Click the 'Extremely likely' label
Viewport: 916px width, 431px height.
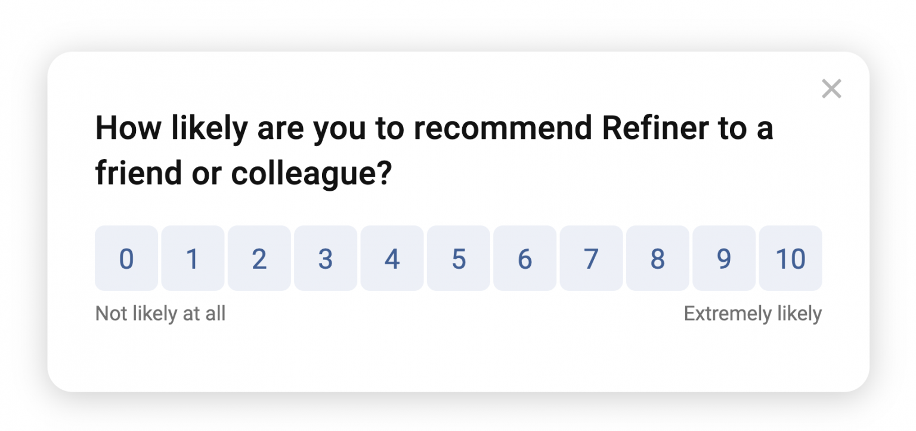coord(754,312)
